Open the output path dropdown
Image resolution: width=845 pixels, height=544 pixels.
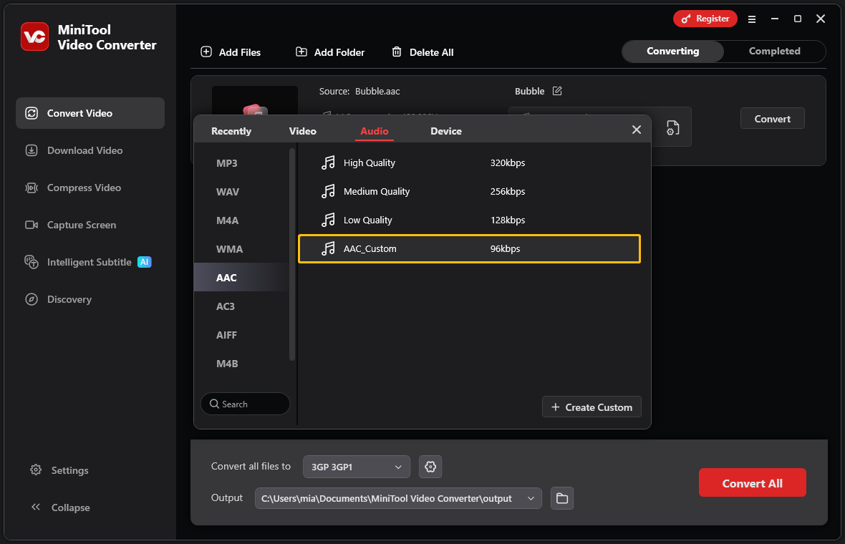(398, 498)
